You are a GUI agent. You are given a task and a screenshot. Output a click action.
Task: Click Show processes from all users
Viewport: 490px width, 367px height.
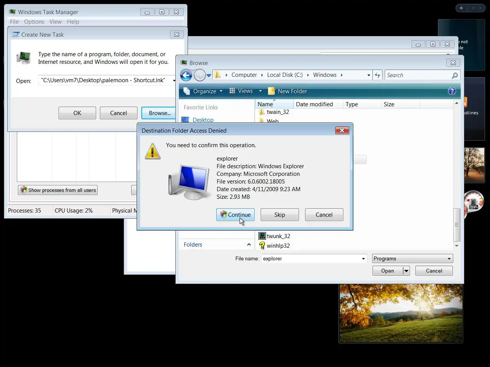click(58, 190)
